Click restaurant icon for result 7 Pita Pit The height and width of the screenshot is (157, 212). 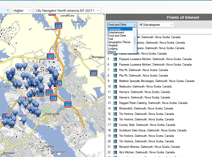[115, 70]
